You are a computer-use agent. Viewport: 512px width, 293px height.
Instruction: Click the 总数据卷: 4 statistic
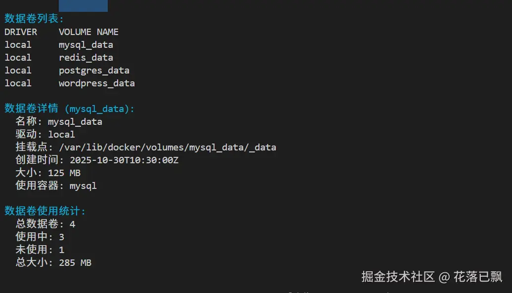click(x=45, y=224)
